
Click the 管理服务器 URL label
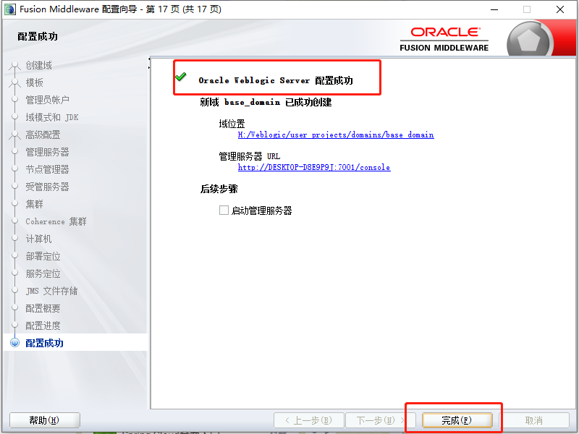click(250, 156)
